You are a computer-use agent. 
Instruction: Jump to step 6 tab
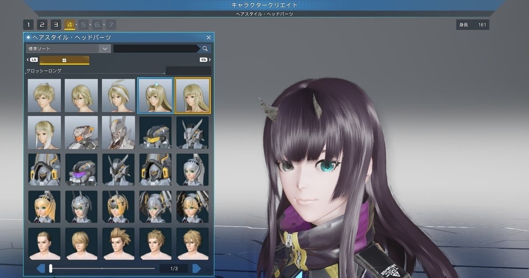click(97, 25)
